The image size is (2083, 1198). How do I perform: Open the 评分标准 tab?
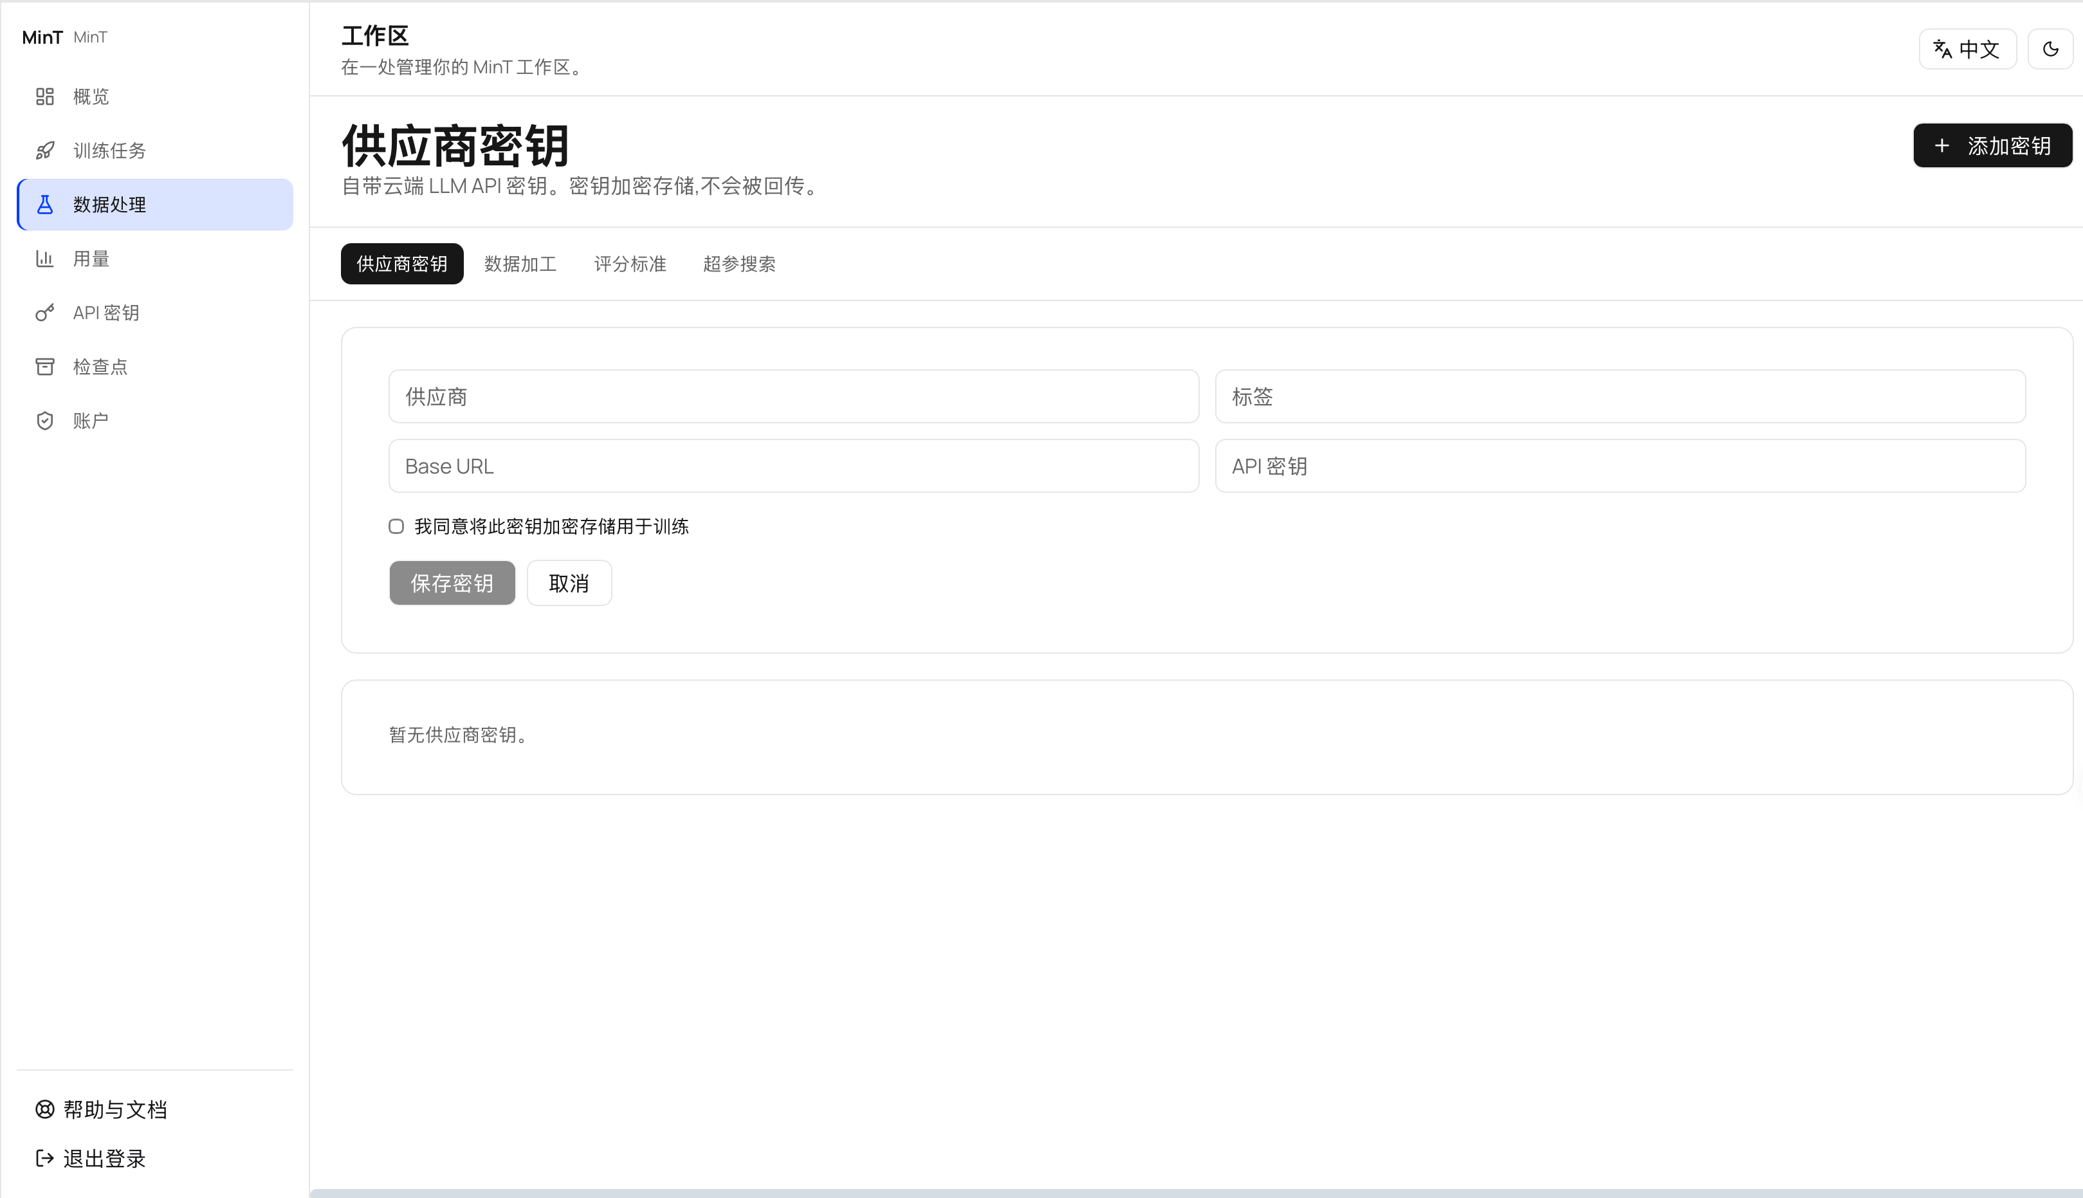(629, 263)
